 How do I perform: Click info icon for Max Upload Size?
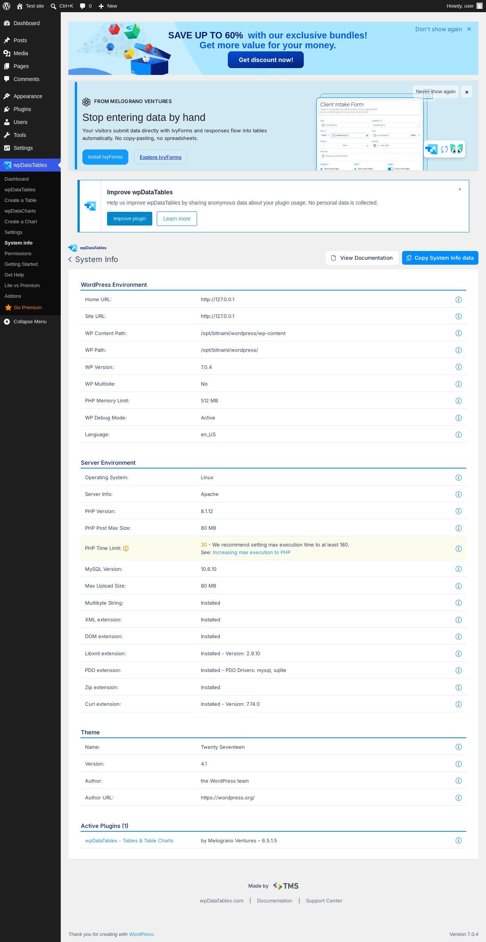point(459,586)
